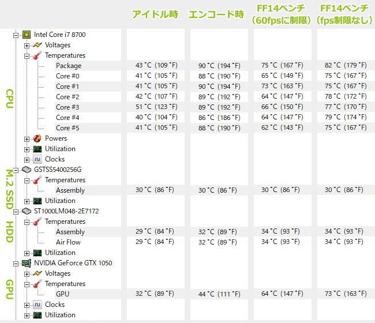Screen dimensions: 375x323
Task: Expand Utilization under GSTSS5400256G
Action: click(x=27, y=201)
